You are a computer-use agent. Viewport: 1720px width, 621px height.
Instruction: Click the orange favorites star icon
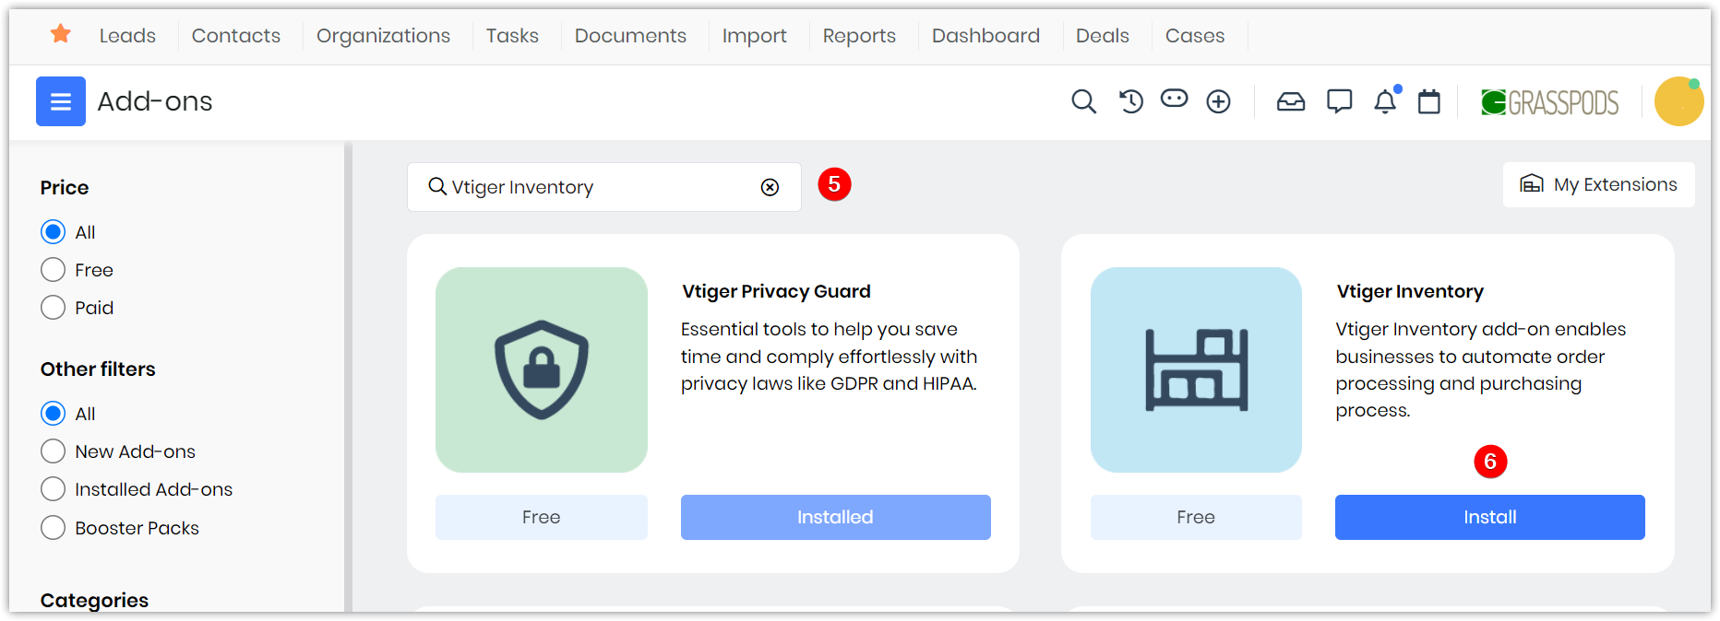point(61,34)
